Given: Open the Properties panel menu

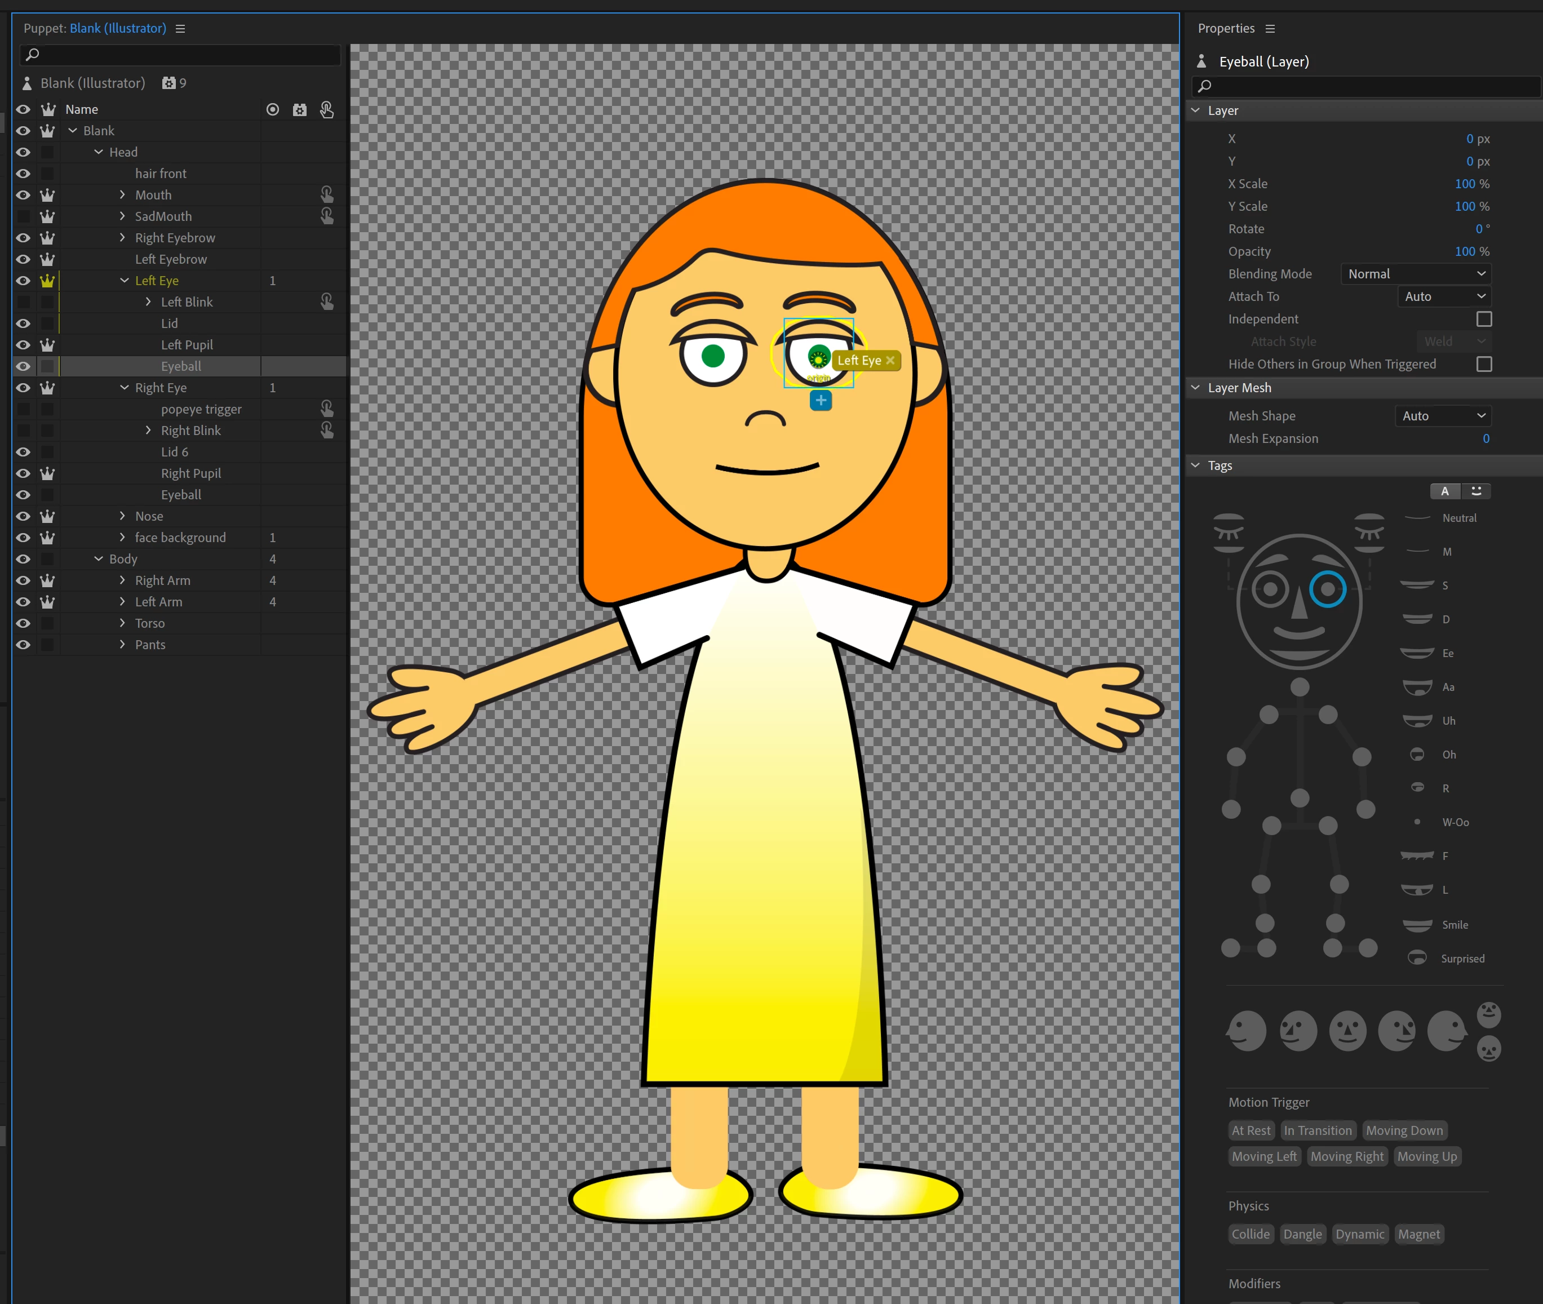Looking at the screenshot, I should [1270, 29].
